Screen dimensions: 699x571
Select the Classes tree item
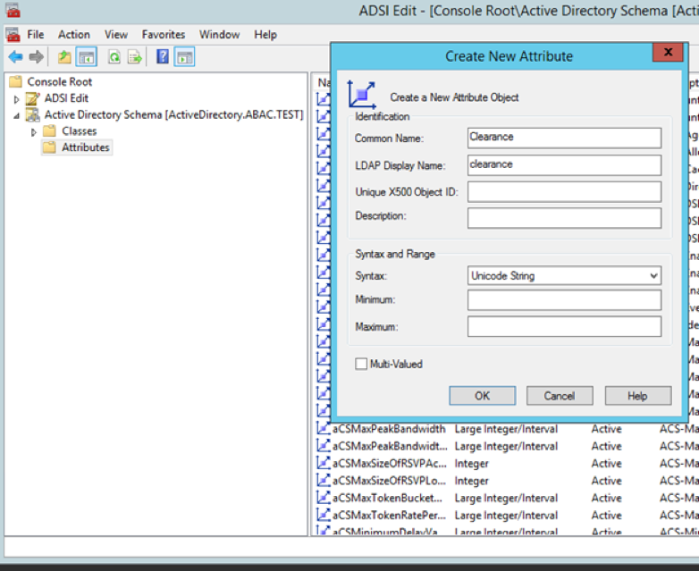[x=80, y=131]
